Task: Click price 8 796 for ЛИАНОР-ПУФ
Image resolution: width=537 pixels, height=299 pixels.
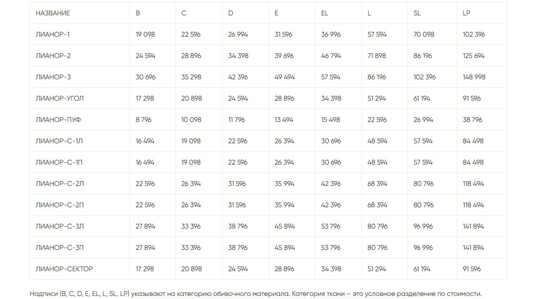Action: pyautogui.click(x=143, y=120)
